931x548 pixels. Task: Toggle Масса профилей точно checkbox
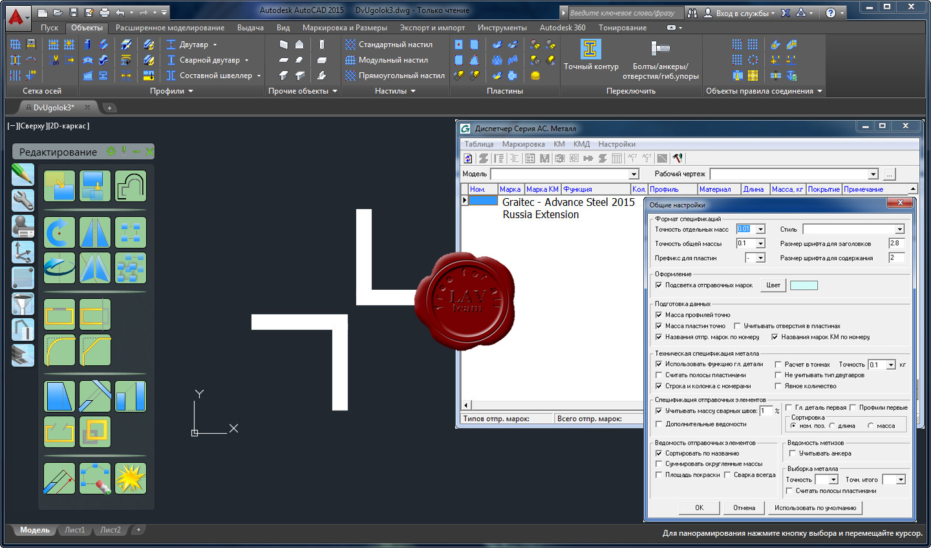659,315
